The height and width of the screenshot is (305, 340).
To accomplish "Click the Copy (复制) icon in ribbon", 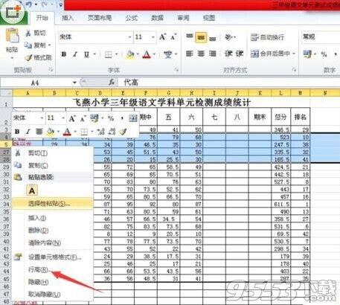I will [28, 45].
